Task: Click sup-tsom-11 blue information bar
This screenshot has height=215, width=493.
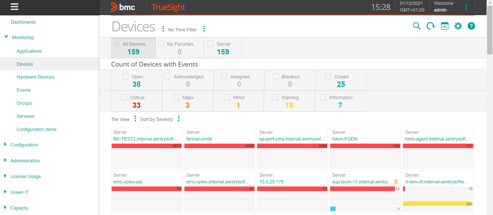Action: (x=333, y=209)
